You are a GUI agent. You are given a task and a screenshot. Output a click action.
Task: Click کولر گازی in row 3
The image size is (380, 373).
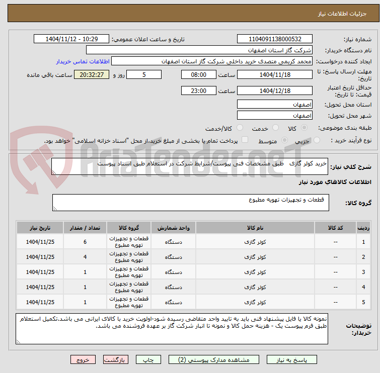[255, 272]
